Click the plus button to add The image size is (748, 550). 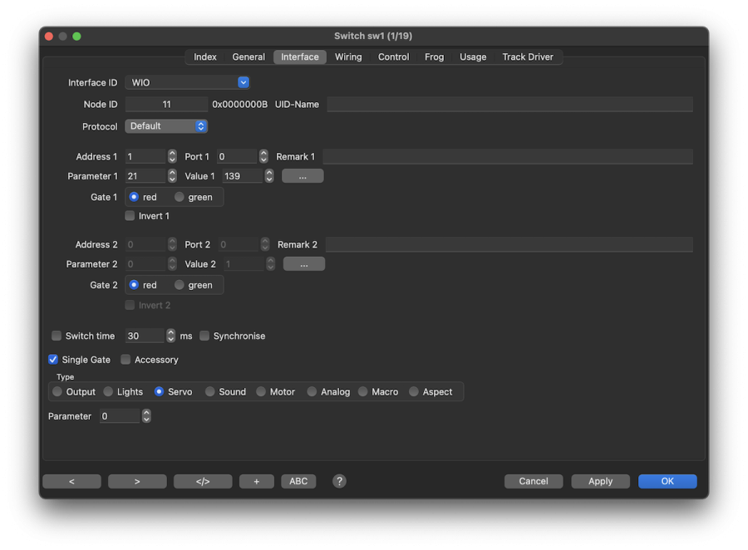(x=256, y=481)
